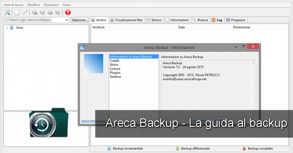Switch to the Visualizzazione files tab
This screenshot has width=293, height=153.
(126, 20)
